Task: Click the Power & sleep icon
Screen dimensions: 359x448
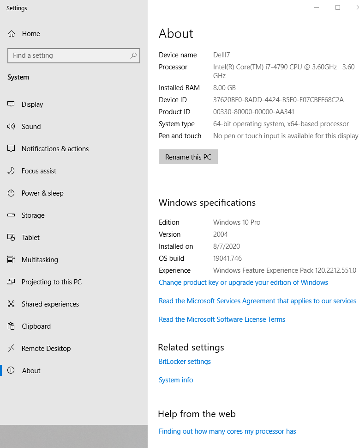Action: (x=12, y=193)
